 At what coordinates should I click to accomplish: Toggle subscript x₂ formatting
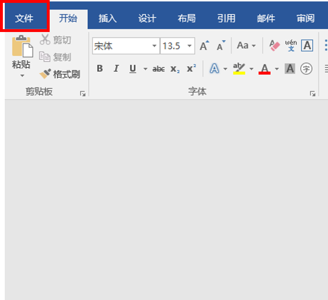click(175, 69)
